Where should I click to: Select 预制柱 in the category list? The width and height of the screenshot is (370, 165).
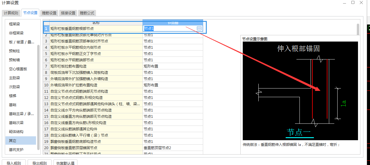point(14,51)
